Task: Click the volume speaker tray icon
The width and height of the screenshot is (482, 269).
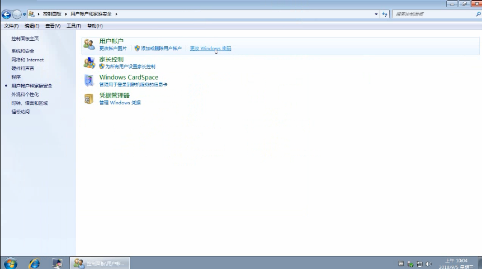Action: pos(429,264)
